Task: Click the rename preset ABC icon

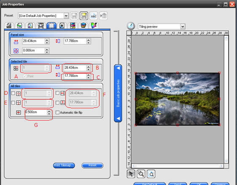Action: coord(94,16)
